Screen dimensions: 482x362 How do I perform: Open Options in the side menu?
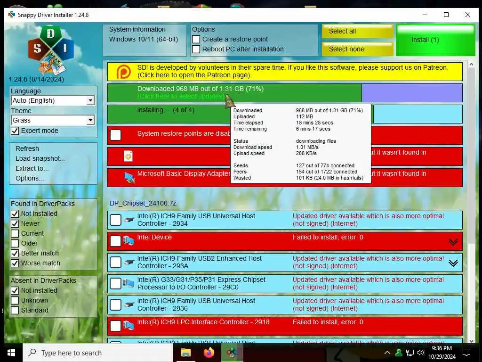30,178
